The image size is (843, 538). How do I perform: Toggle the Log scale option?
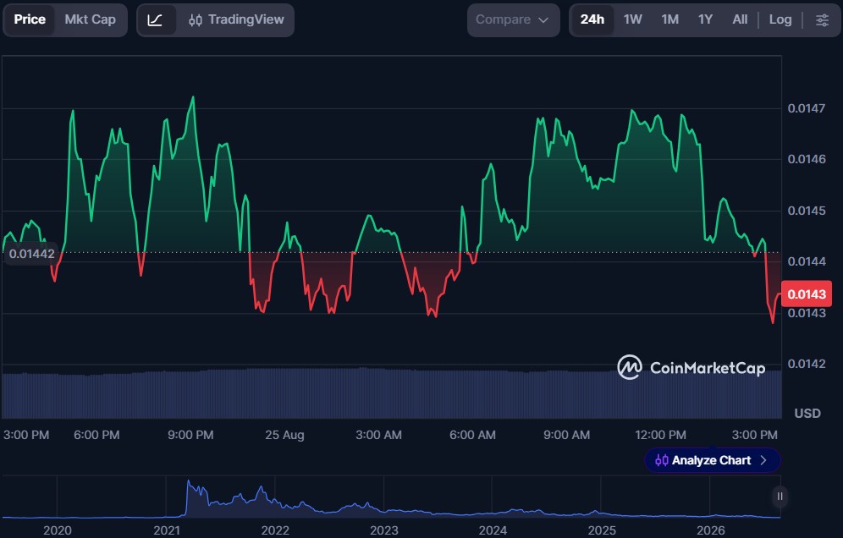coord(780,20)
